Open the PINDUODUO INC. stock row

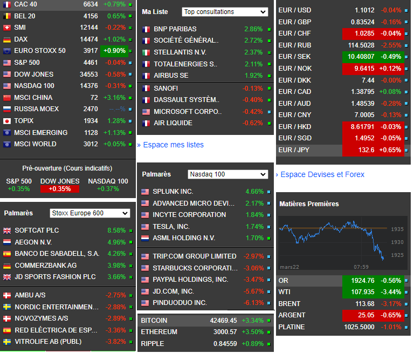coord(205,303)
